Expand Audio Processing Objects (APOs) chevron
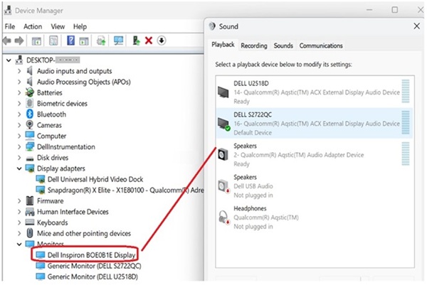 pyautogui.click(x=19, y=82)
